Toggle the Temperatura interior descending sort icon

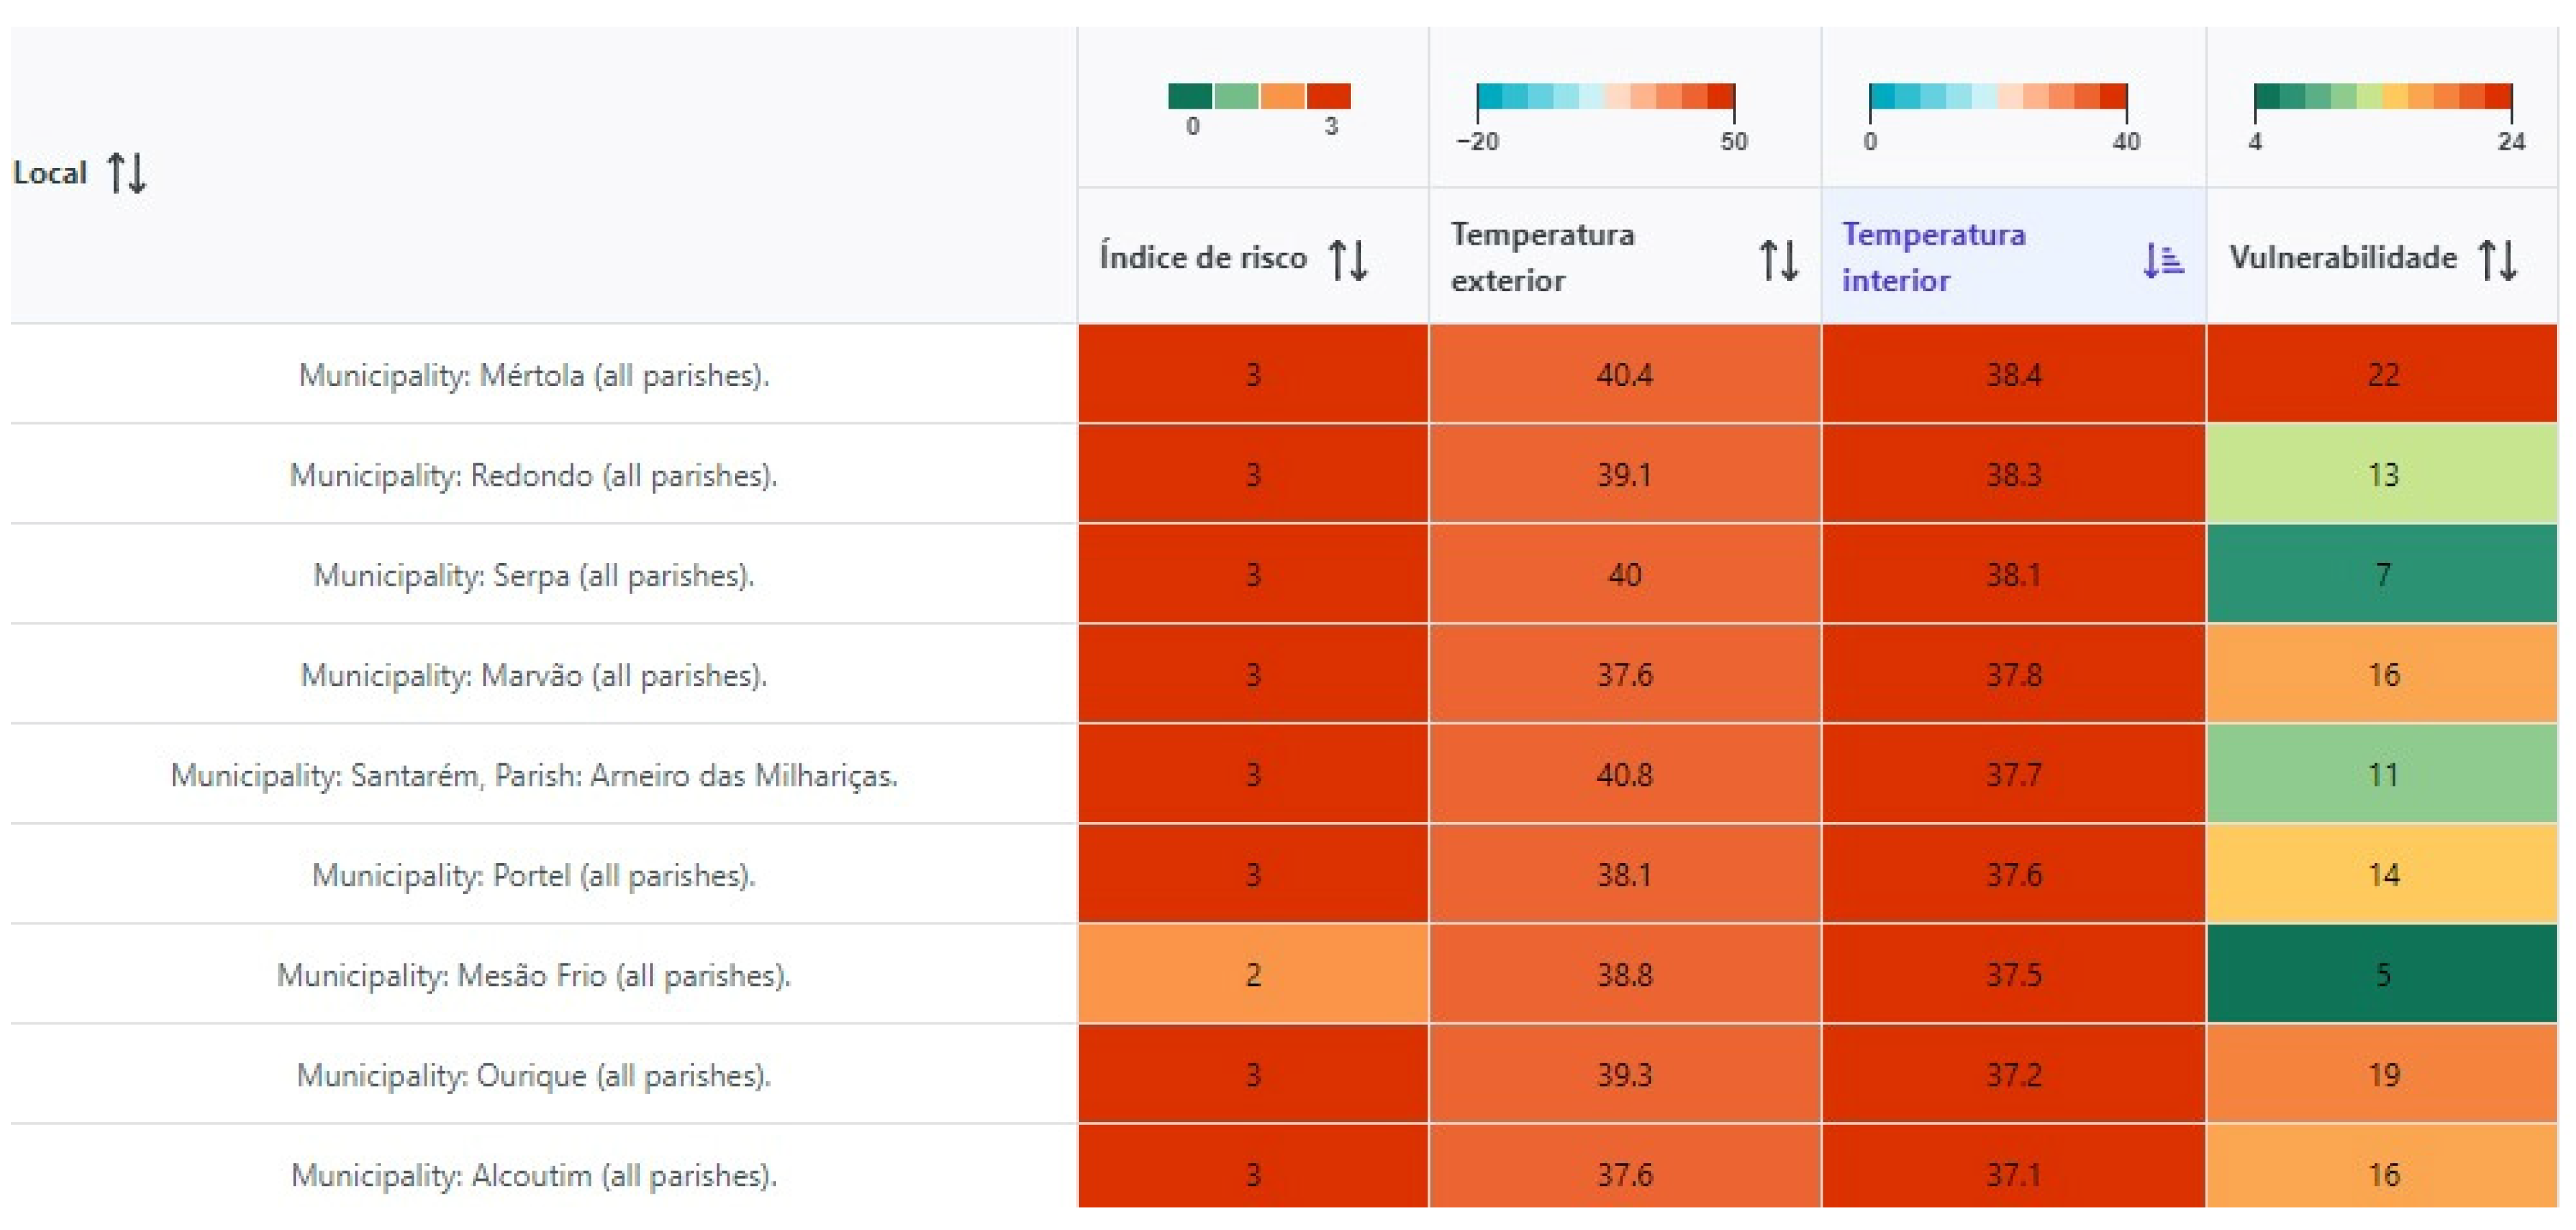(2162, 259)
